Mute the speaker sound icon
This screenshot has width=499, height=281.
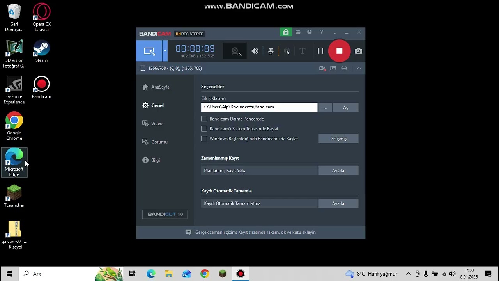tap(255, 51)
